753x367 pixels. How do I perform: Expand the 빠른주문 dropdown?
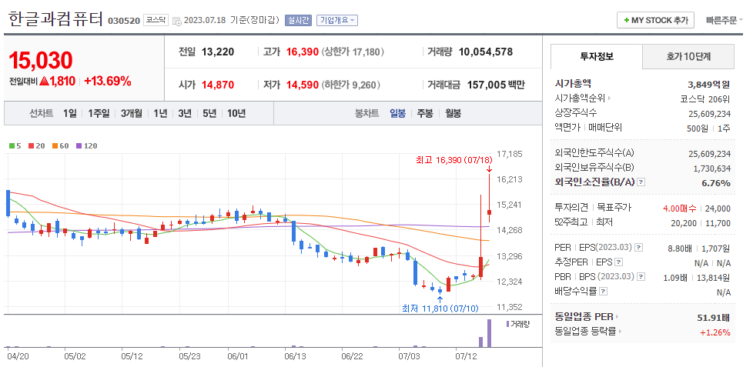coord(725,20)
